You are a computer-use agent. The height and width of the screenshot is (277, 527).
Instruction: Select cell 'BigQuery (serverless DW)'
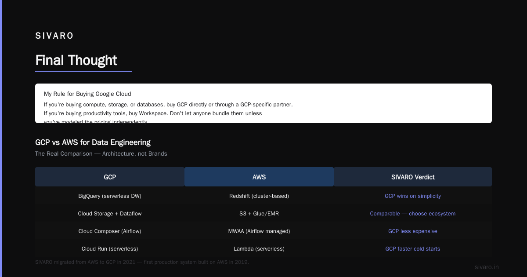tap(110, 196)
